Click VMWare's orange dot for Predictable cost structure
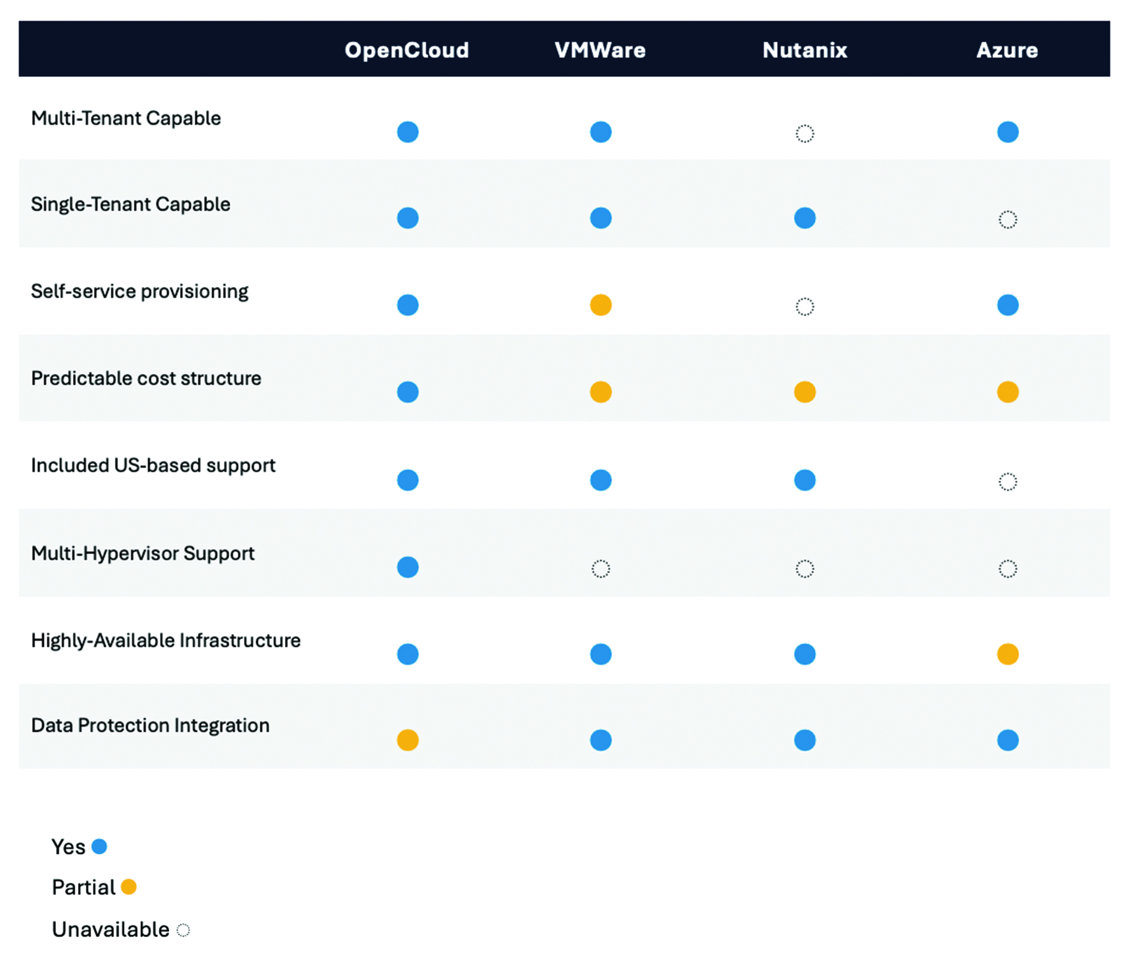The height and width of the screenshot is (963, 1129). [x=600, y=392]
